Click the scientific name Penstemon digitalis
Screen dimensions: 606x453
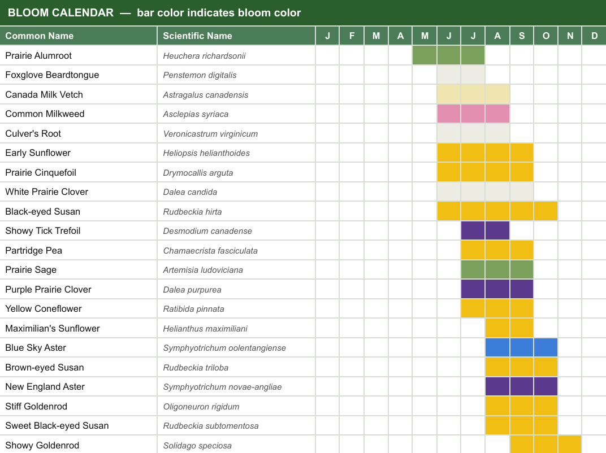coord(200,75)
